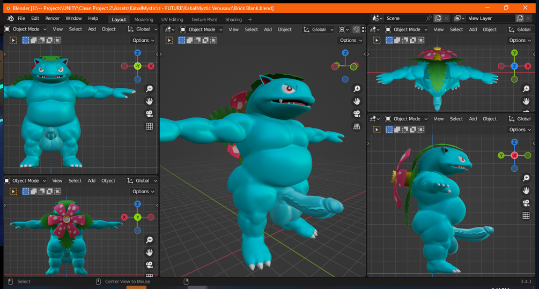539x289 pixels.
Task: Expand the Options dropdown in the perspective viewport
Action: pyautogui.click(x=351, y=41)
